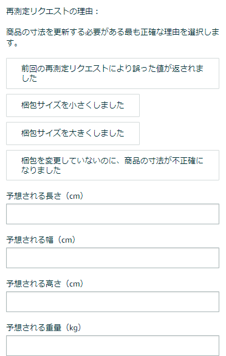Viewport: 226px width, 356px height.
Task: Choose 梱包サイズを大きくしました reason
Action: [x=73, y=133]
